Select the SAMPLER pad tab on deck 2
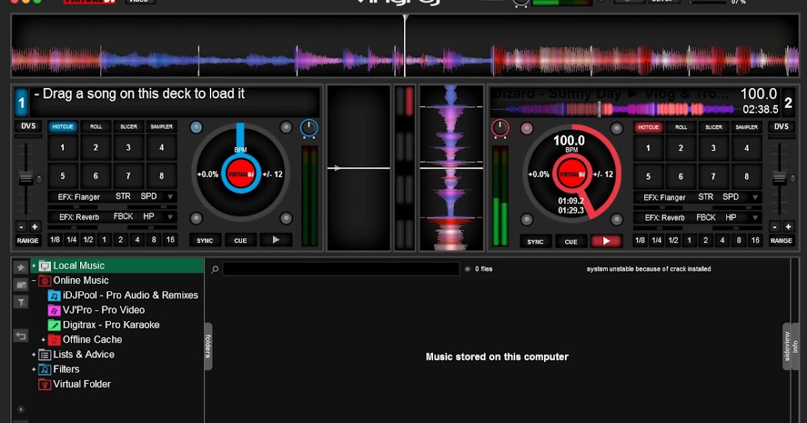 pyautogui.click(x=746, y=127)
